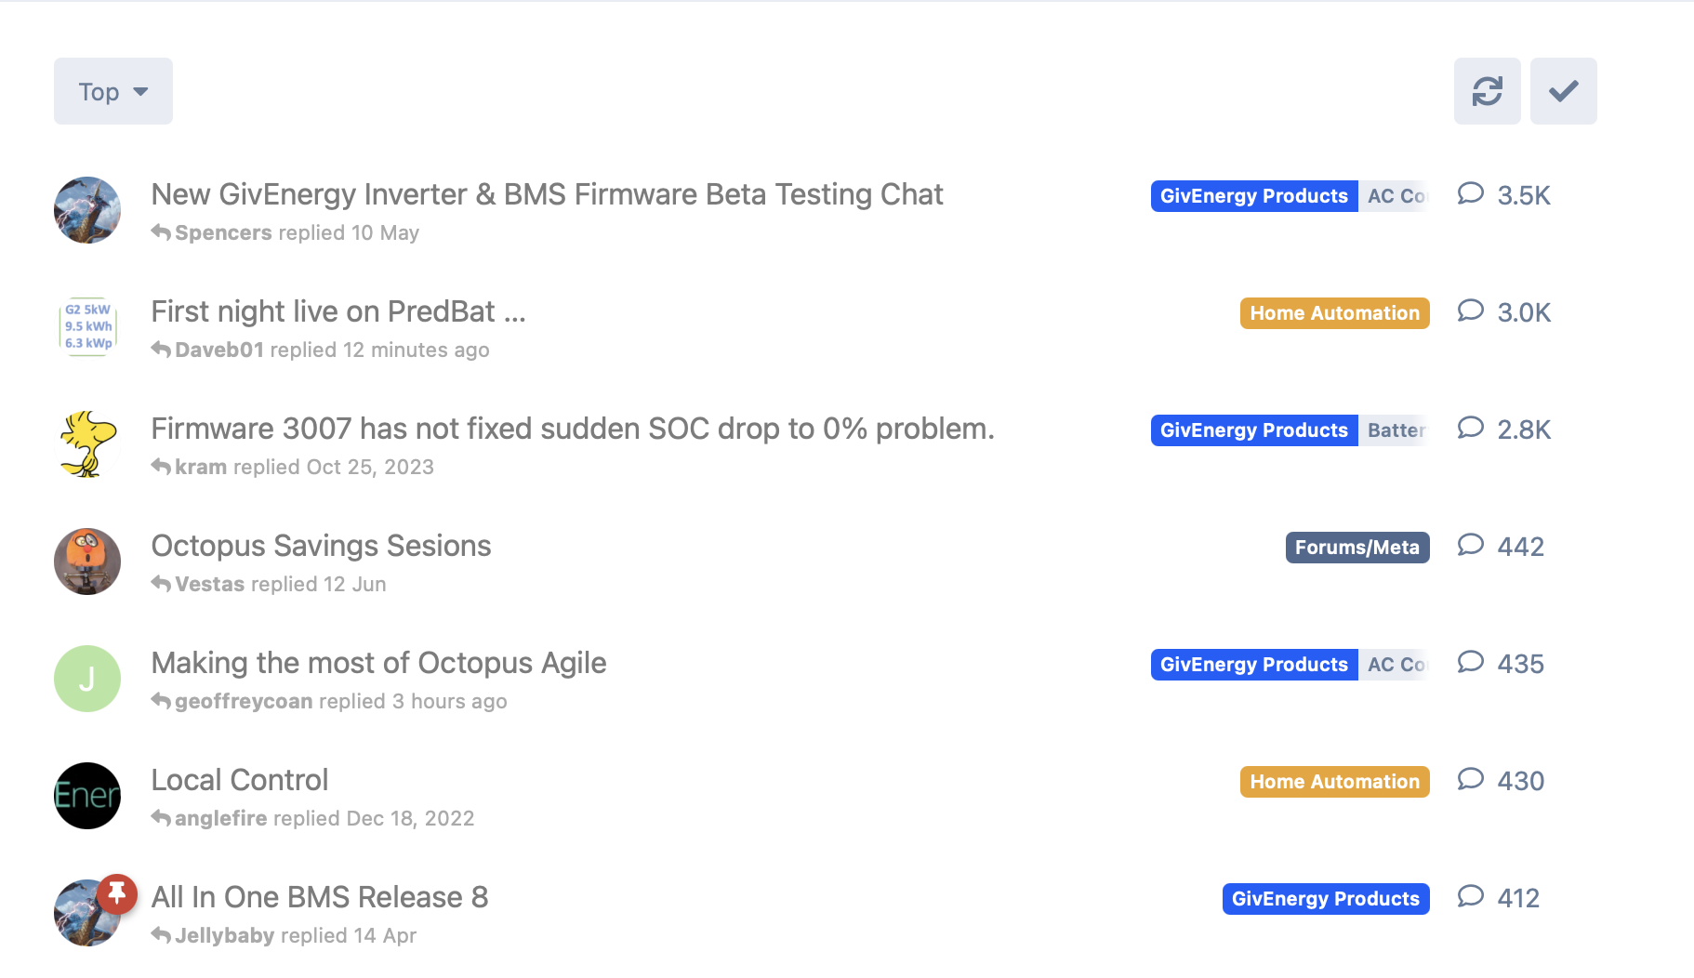Open the Top sort dropdown
The image size is (1694, 978).
click(113, 91)
